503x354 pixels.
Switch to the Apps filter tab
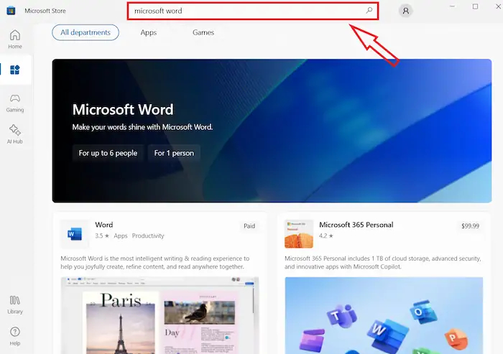click(x=149, y=32)
